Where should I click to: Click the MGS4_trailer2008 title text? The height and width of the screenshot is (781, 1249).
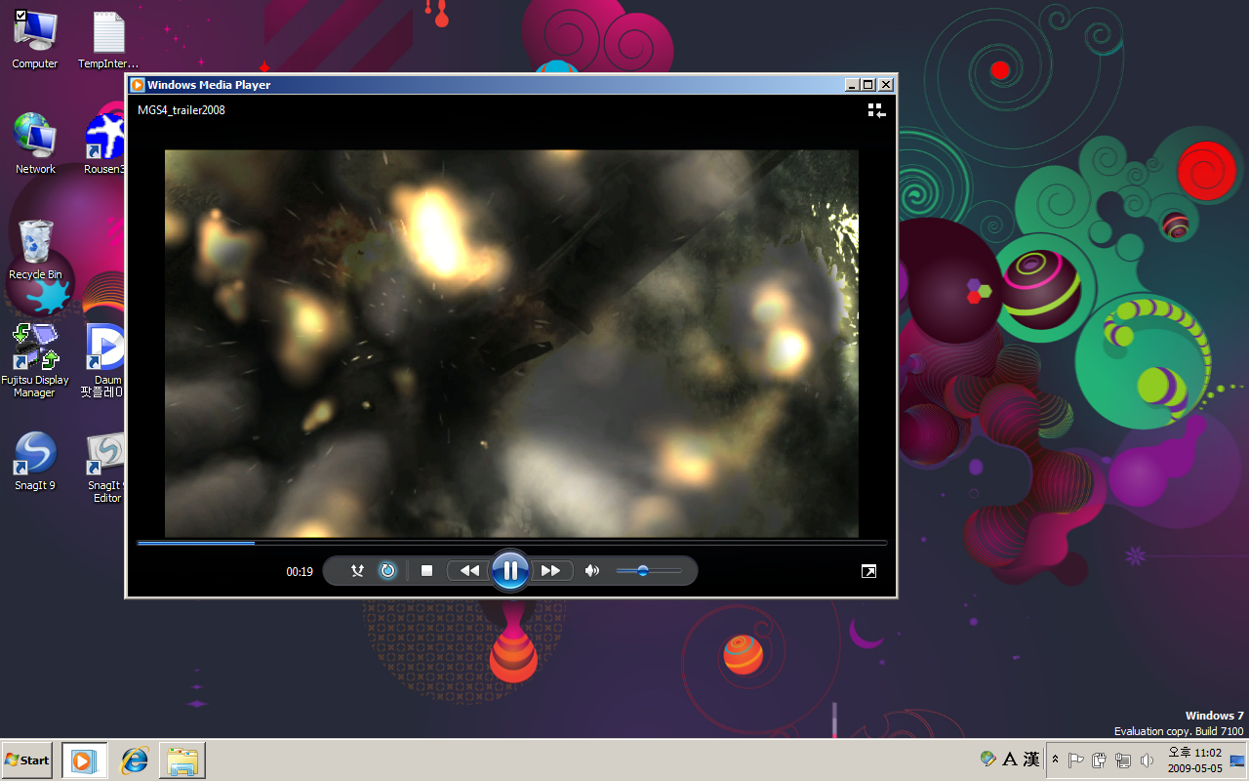point(181,110)
